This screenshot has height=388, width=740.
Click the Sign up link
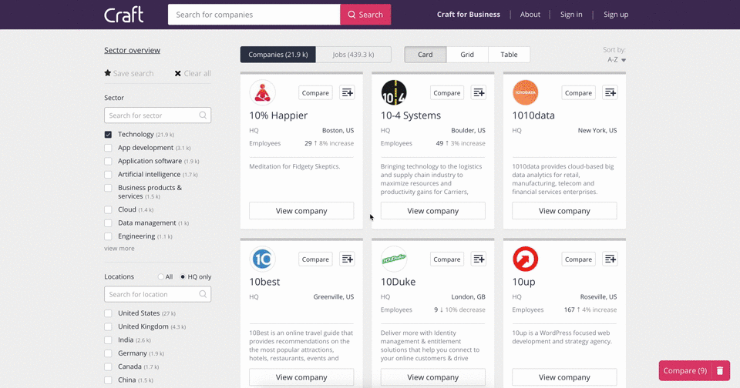pyautogui.click(x=616, y=15)
